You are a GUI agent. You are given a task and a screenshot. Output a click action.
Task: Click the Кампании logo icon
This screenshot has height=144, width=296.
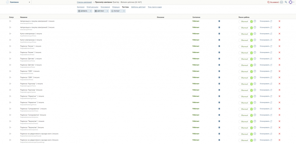point(8,2)
